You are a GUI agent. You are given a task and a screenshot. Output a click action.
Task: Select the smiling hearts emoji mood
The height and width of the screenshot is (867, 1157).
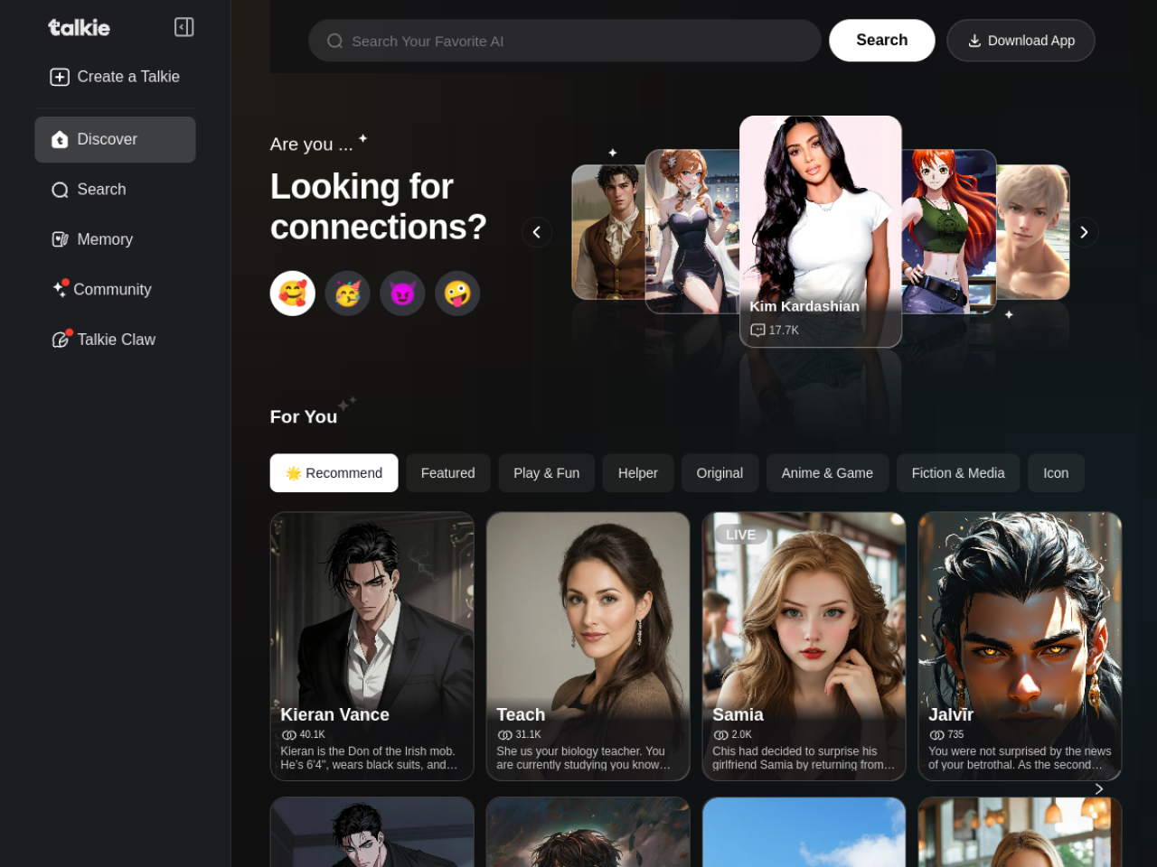293,294
